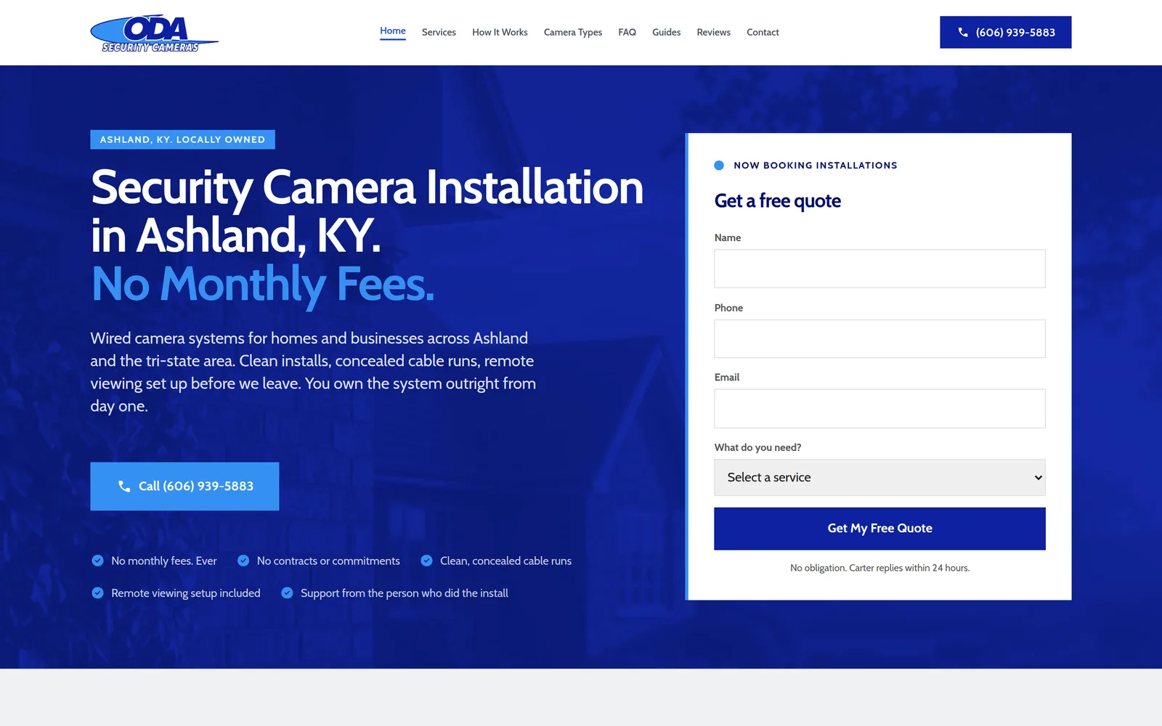Click the blue dot beside Now Booking Installations
Screen dimensions: 1162x726
pyautogui.click(x=719, y=166)
